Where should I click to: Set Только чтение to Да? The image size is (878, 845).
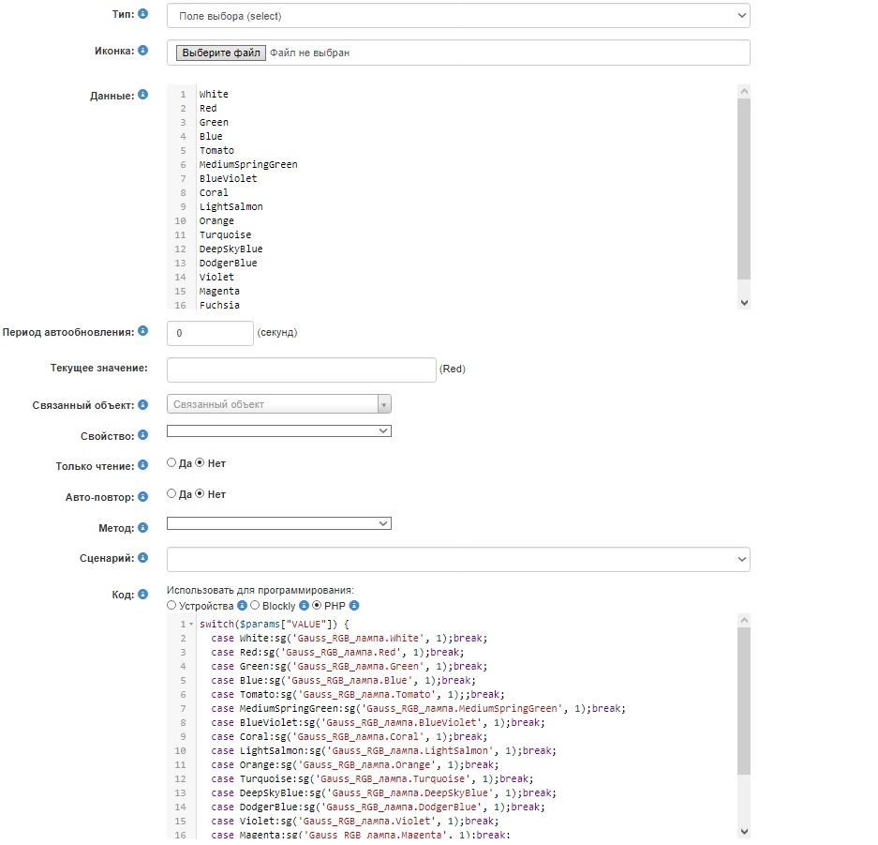point(171,462)
